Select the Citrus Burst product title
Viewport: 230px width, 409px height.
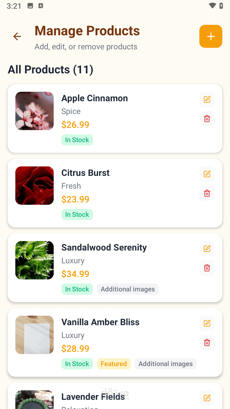pyautogui.click(x=85, y=173)
